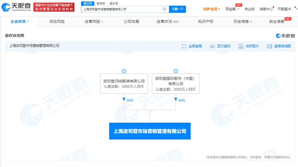Image resolution: width=298 pixels, height=167 pixels.
Task: Select the 经营风险 tab
Action: [x=94, y=21]
